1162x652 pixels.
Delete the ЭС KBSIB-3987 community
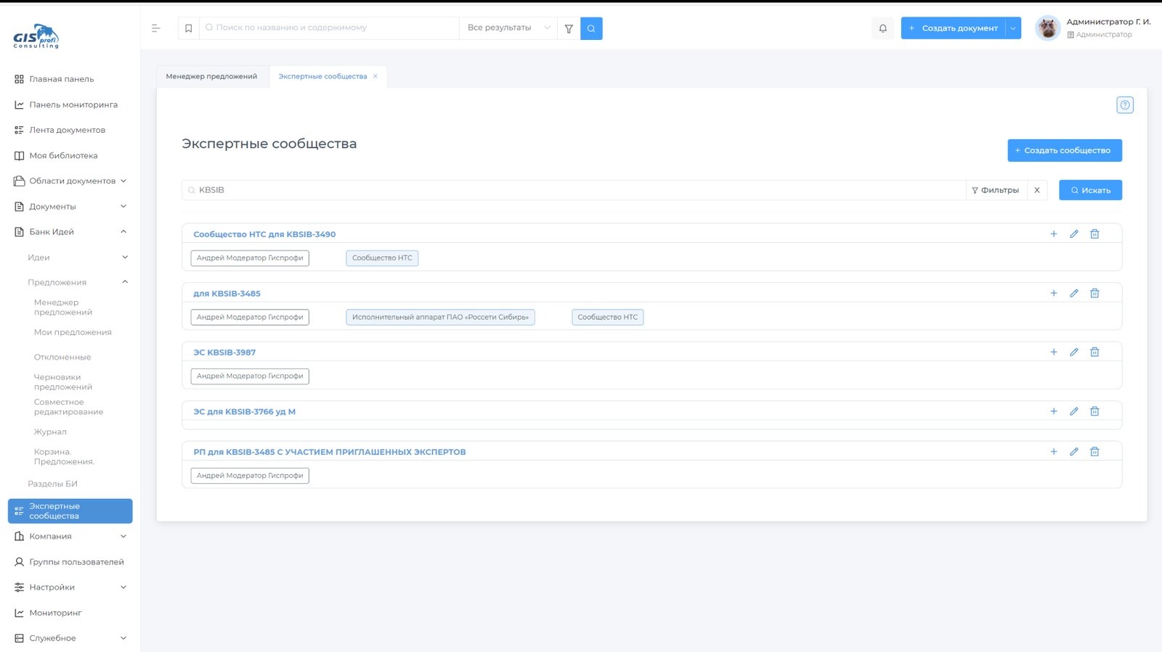tap(1094, 352)
